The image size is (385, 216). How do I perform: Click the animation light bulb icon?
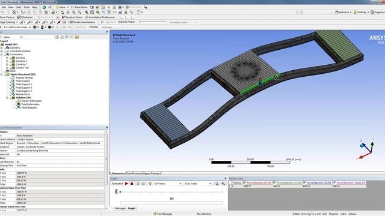[x=150, y=184]
